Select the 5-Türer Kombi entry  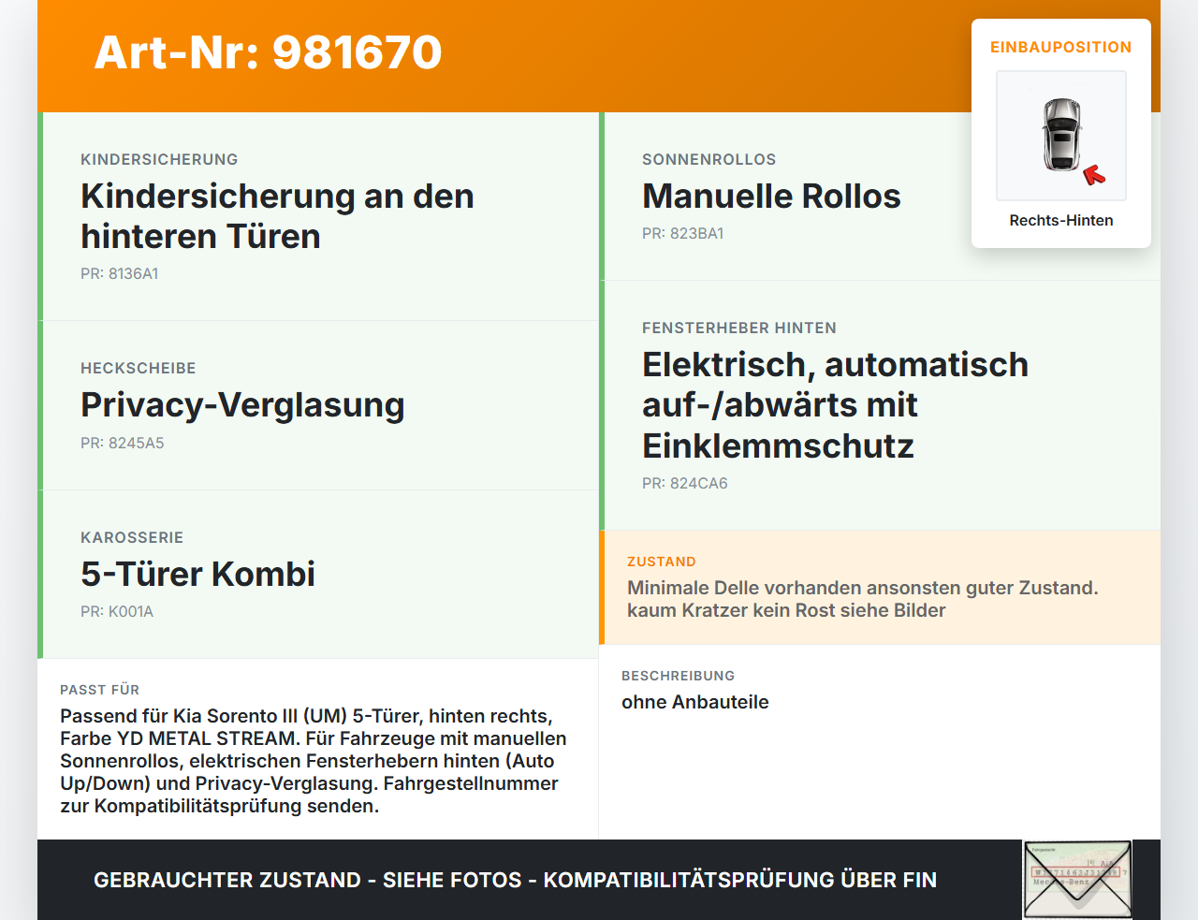pos(198,574)
